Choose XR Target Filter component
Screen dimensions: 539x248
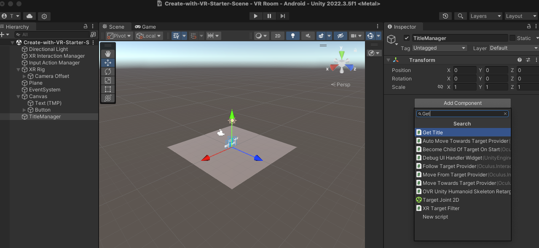pyautogui.click(x=463, y=208)
